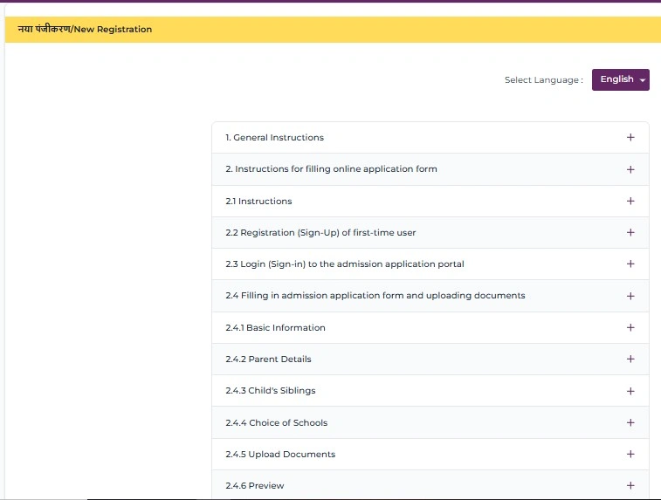Click 2.3 Login to admission application portal text
Screen dimensions: 661x500
coord(345,264)
